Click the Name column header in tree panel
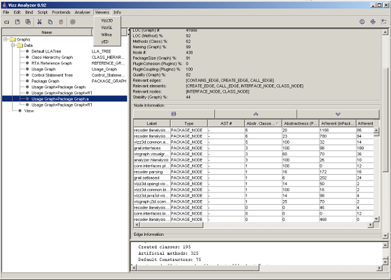Screen dimensions: 391x280 tap(47, 32)
